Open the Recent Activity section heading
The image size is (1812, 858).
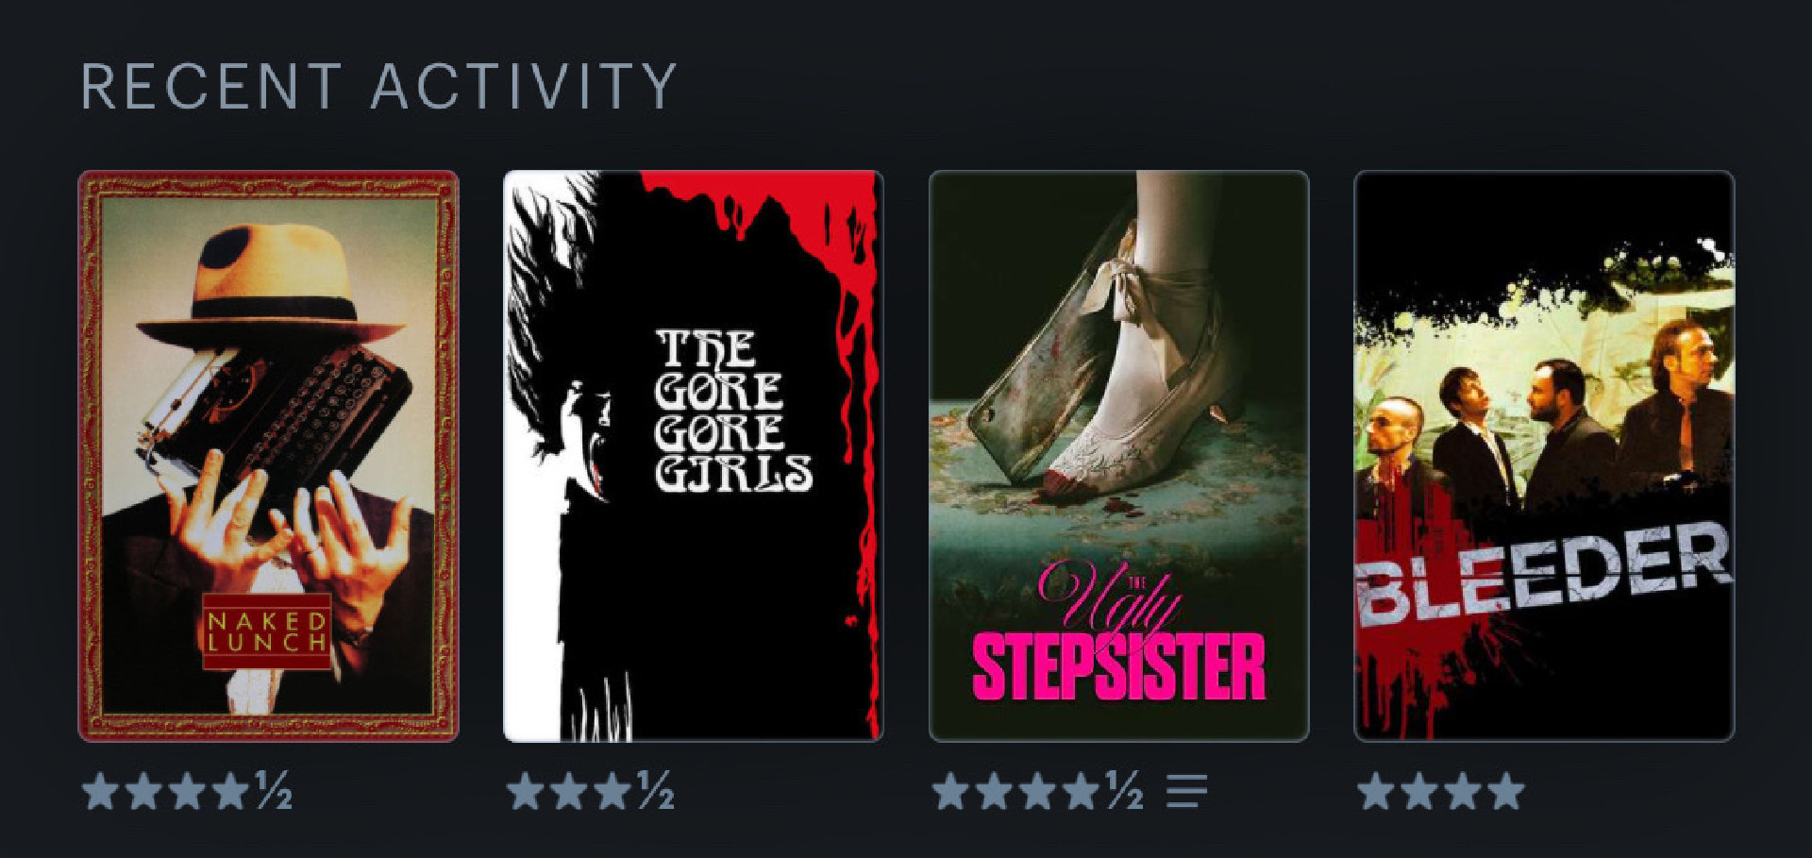coord(378,86)
